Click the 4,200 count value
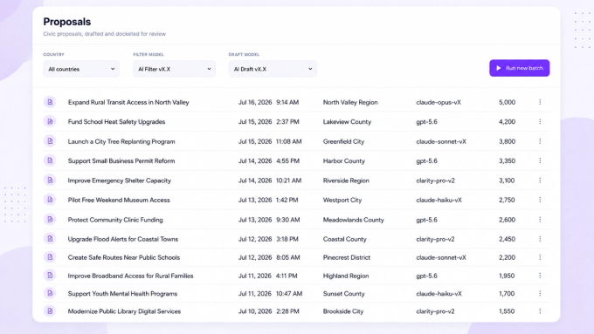Image resolution: width=594 pixels, height=334 pixels. click(x=507, y=122)
